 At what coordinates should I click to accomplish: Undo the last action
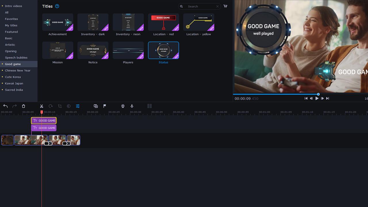[x=5, y=106]
